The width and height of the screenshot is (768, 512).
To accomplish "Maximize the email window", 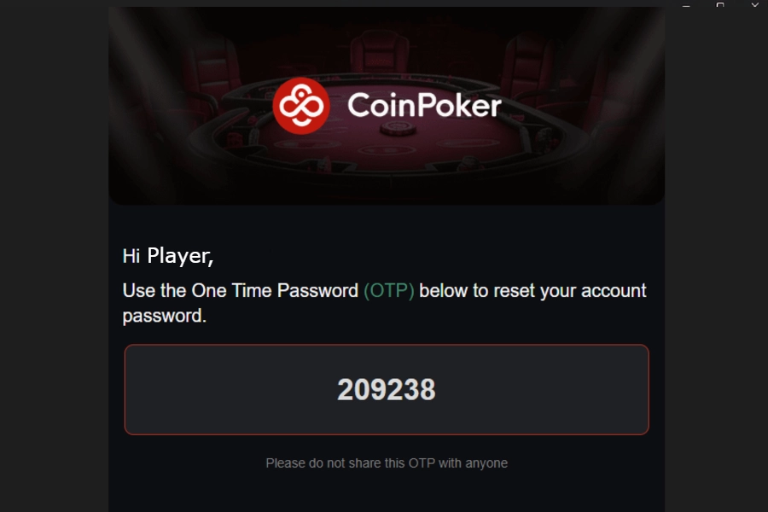I will coord(720,4).
